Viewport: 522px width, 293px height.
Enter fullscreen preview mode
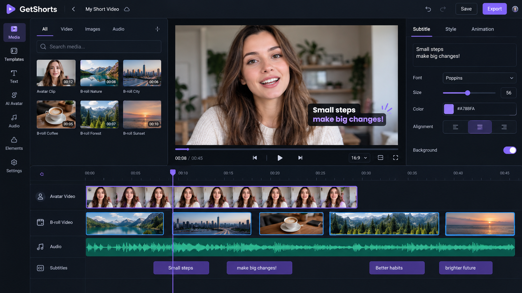click(396, 158)
